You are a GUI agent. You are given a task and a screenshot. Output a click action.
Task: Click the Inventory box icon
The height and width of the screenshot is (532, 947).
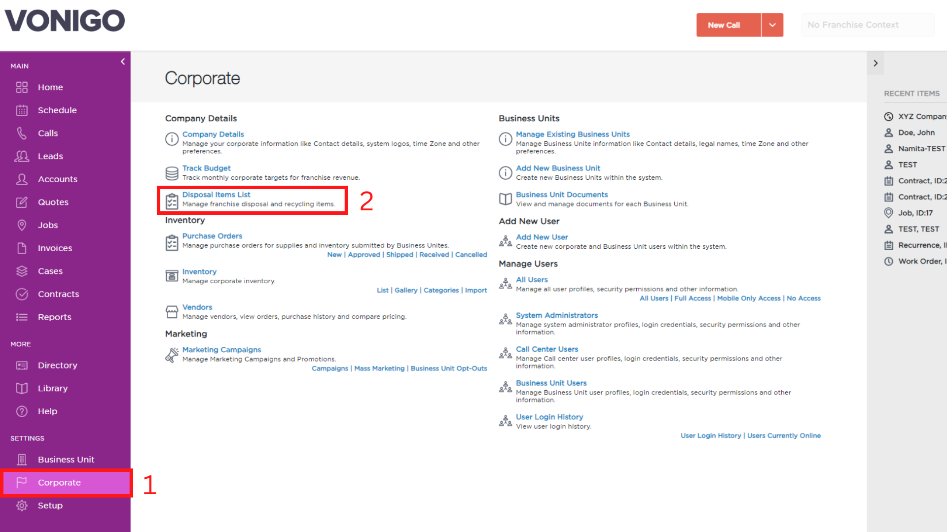172,275
